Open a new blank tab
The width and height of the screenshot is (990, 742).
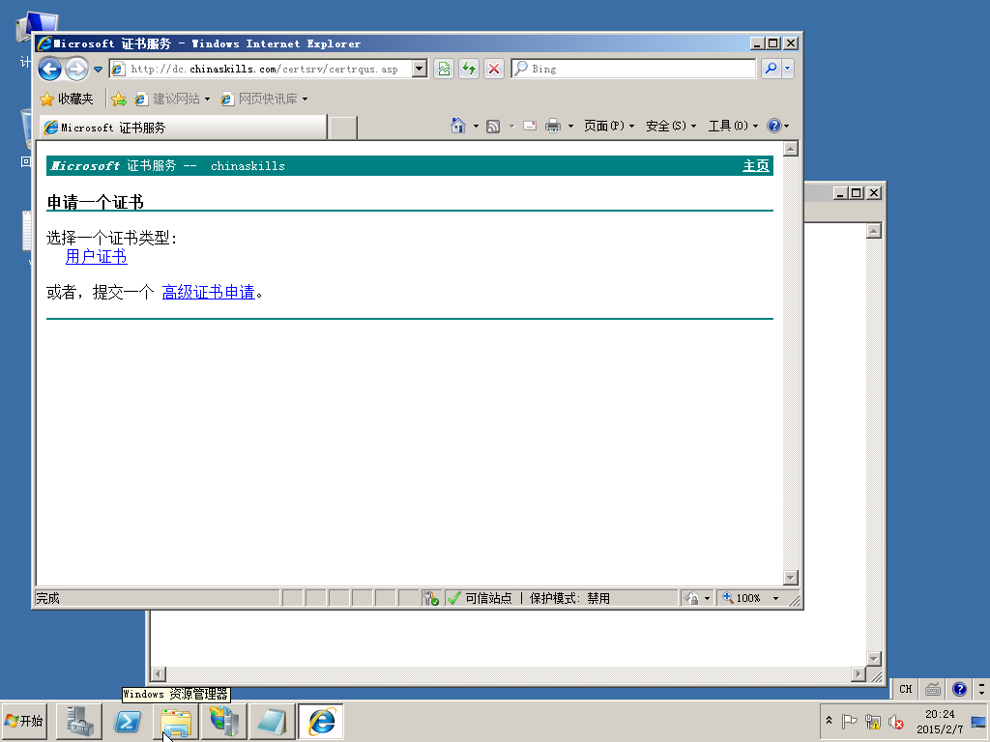point(343,128)
